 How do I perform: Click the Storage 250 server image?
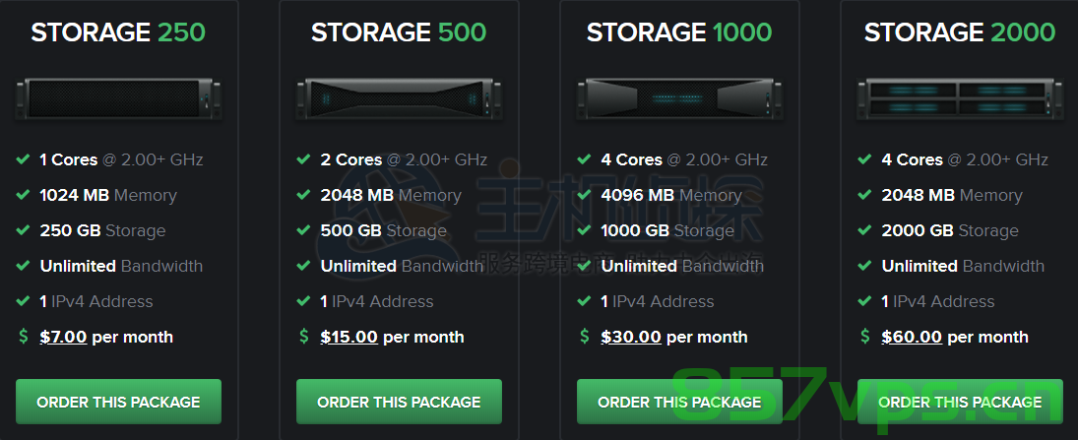(x=118, y=98)
